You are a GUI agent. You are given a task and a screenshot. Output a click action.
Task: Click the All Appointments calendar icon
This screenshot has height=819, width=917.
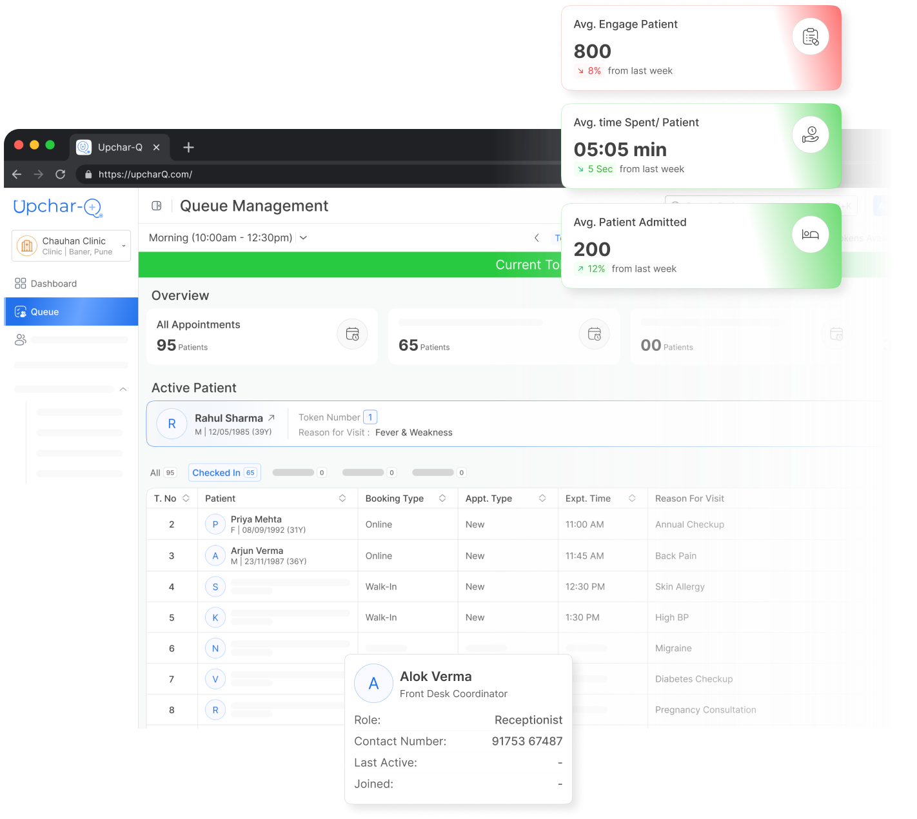coord(352,334)
